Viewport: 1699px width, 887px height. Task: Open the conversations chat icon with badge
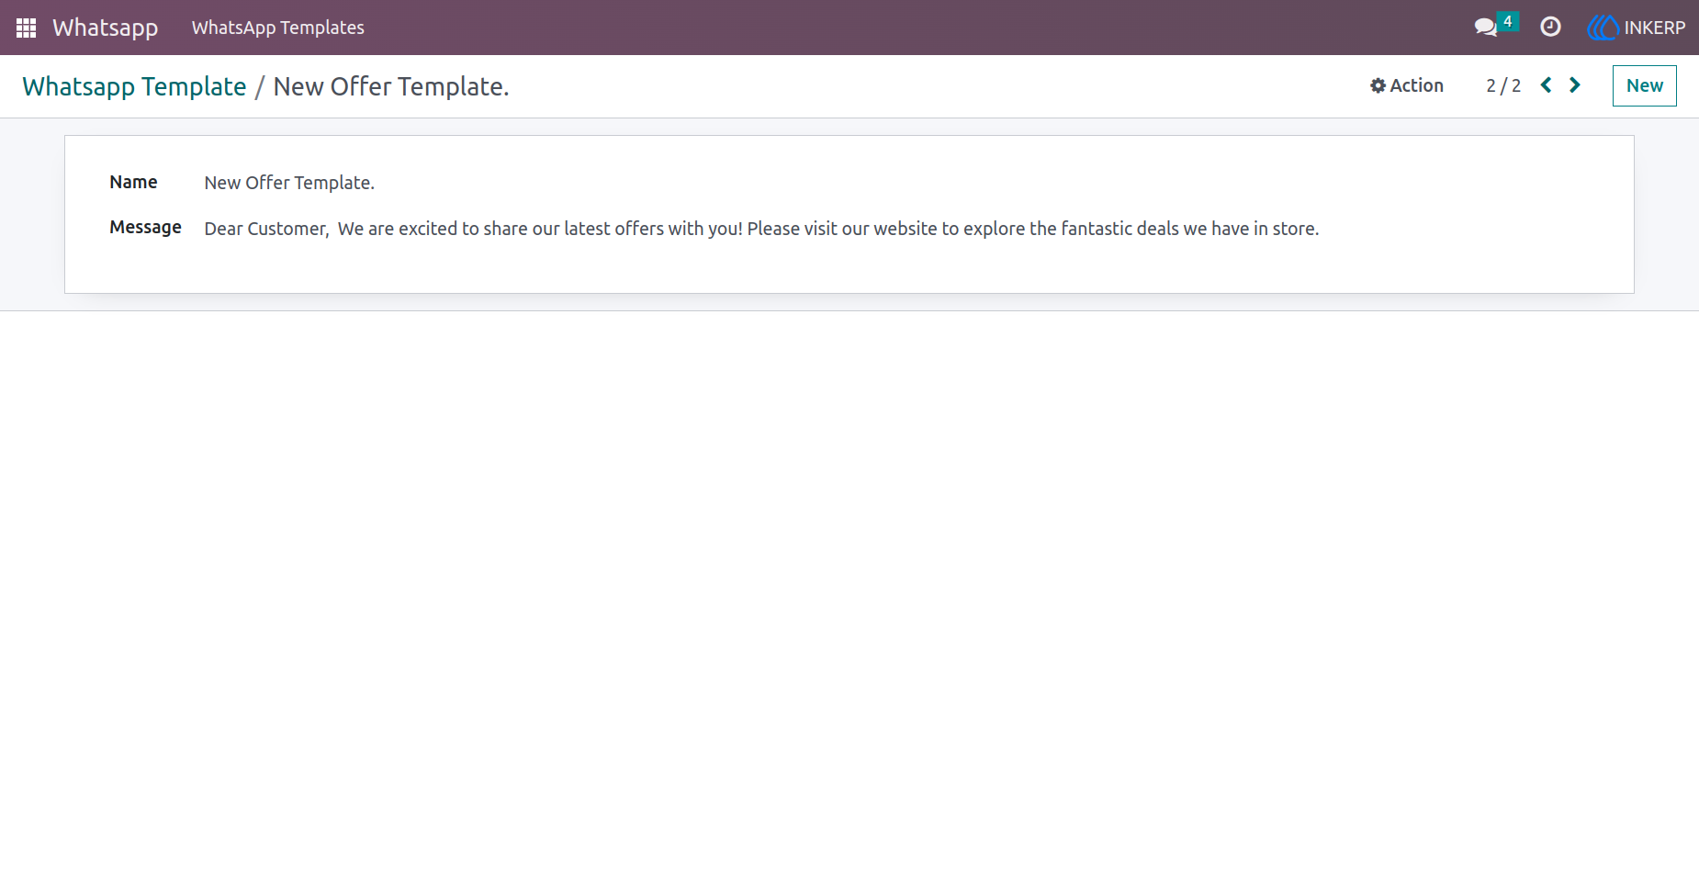pos(1496,26)
